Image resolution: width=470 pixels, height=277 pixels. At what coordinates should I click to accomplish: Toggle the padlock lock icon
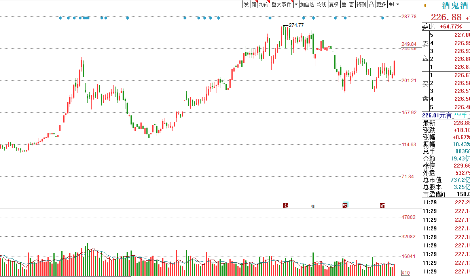[x=371, y=4]
